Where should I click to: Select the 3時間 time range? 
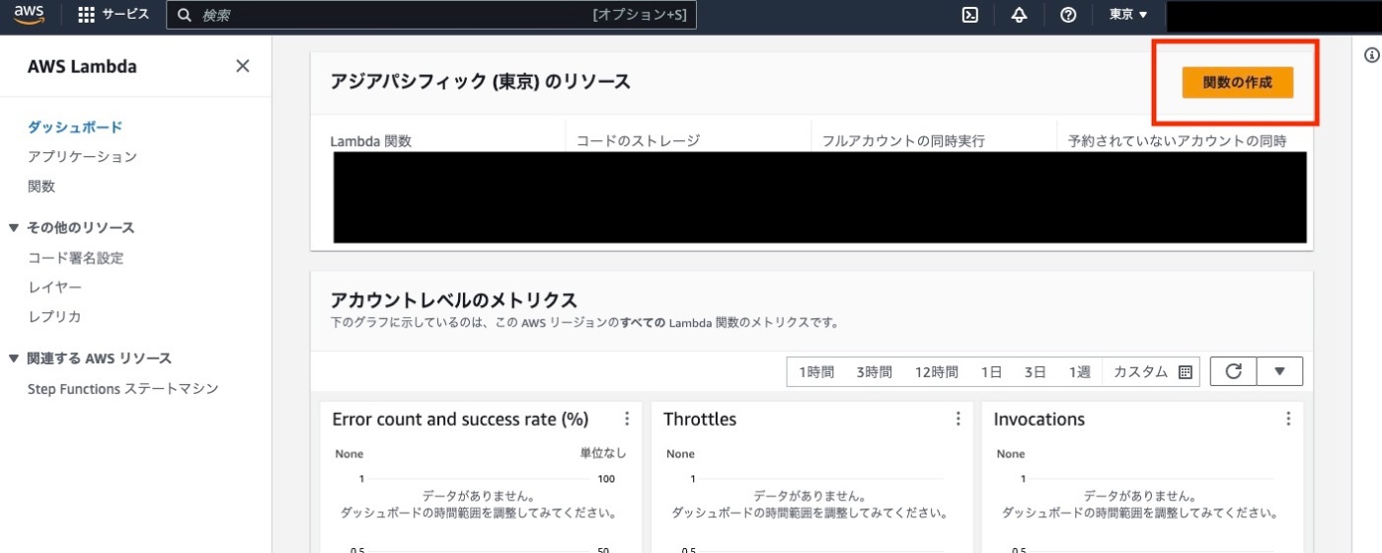874,372
